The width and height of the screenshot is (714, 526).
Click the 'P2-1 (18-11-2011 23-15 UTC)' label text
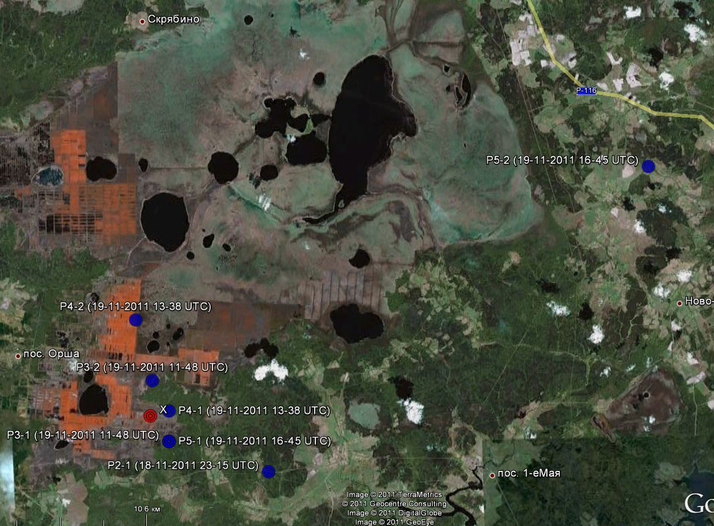tap(182, 465)
